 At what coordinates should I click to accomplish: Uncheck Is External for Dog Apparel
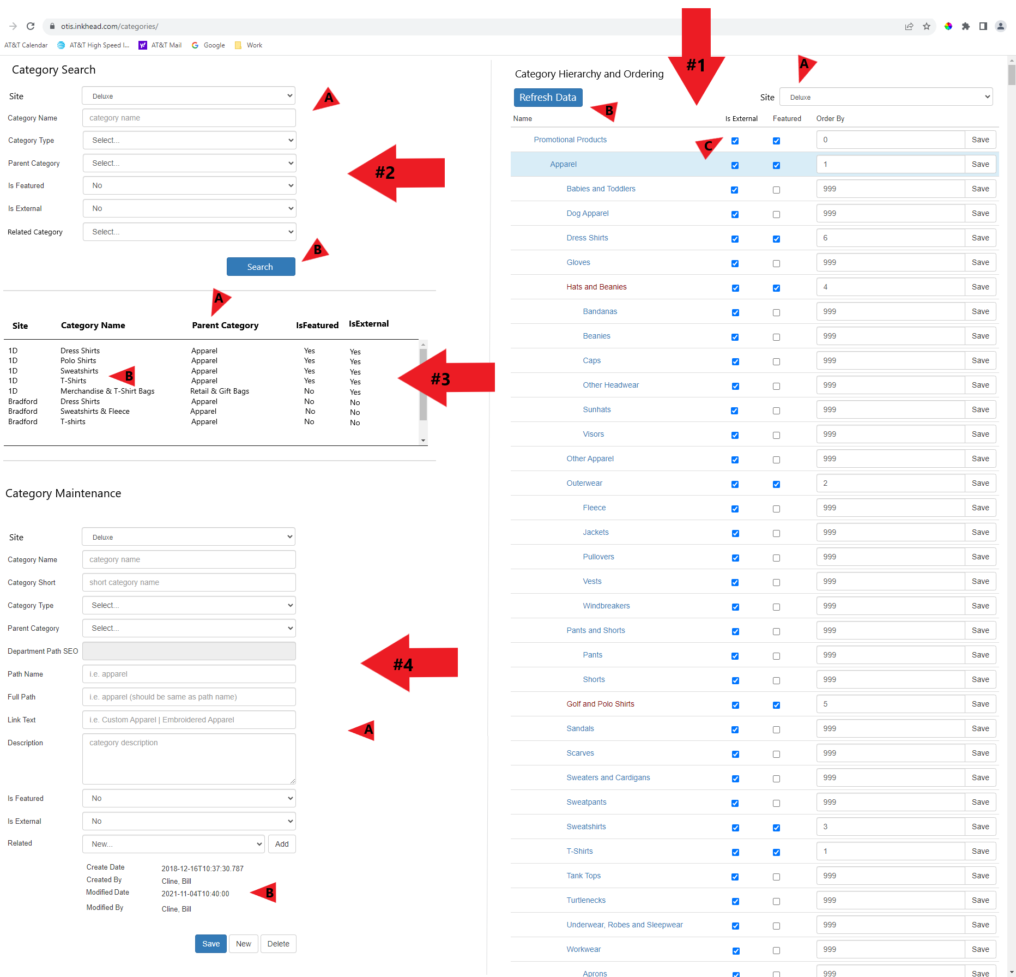[735, 214]
